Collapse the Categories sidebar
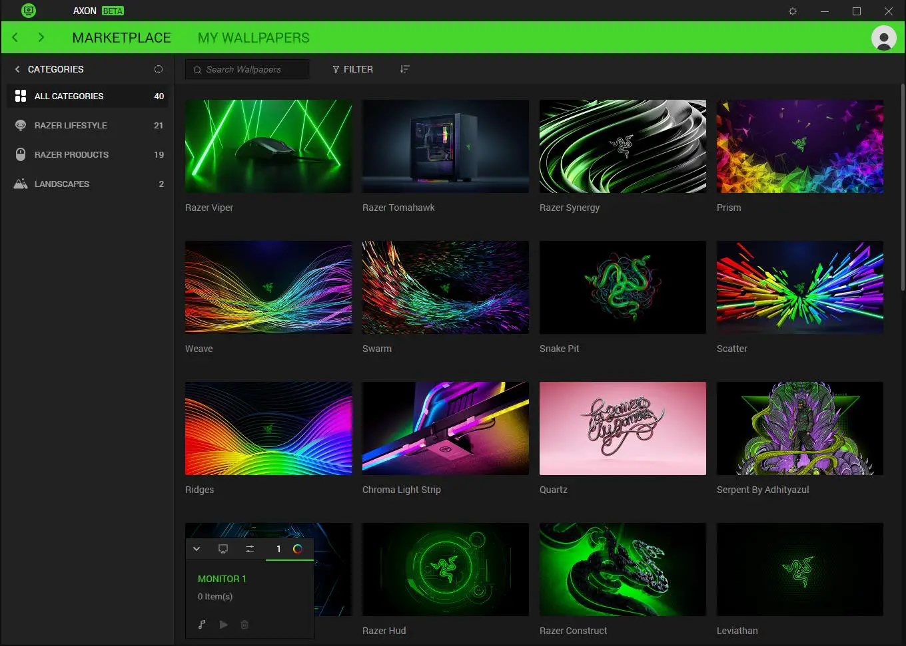This screenshot has width=906, height=646. pyautogui.click(x=17, y=69)
